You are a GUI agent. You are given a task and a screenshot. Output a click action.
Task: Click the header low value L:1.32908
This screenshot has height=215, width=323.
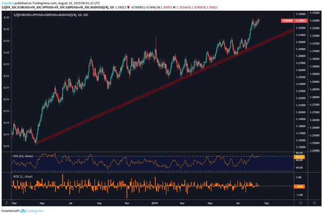click(196, 7)
